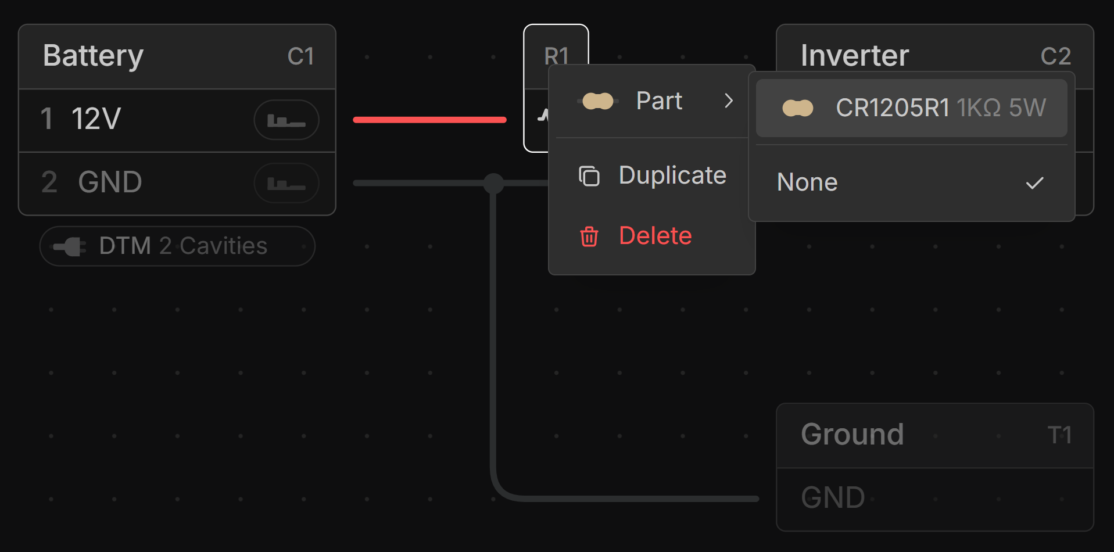Select the Battery C1 connector header
Image resolution: width=1114 pixels, height=552 pixels.
coord(177,56)
